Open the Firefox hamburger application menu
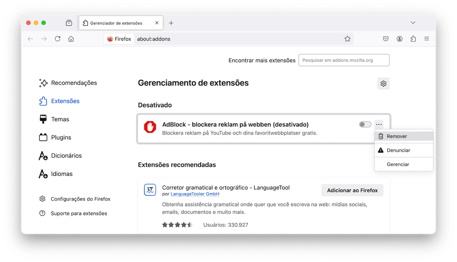The width and height of the screenshot is (457, 262). click(427, 39)
